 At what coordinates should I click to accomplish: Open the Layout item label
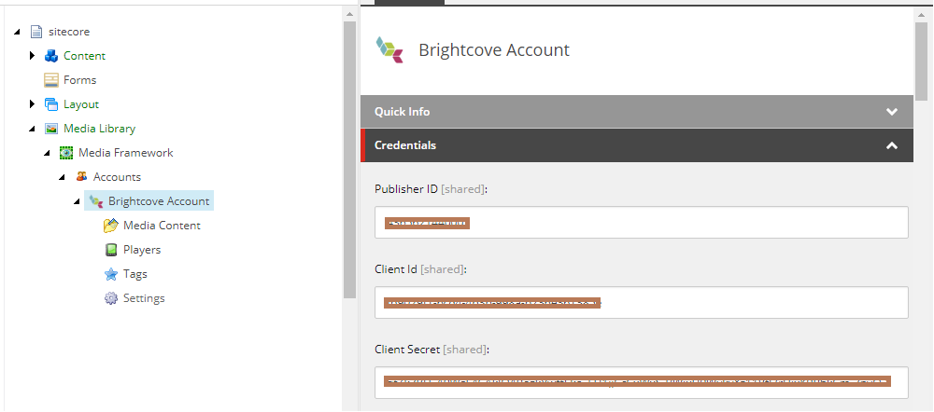pyautogui.click(x=81, y=104)
